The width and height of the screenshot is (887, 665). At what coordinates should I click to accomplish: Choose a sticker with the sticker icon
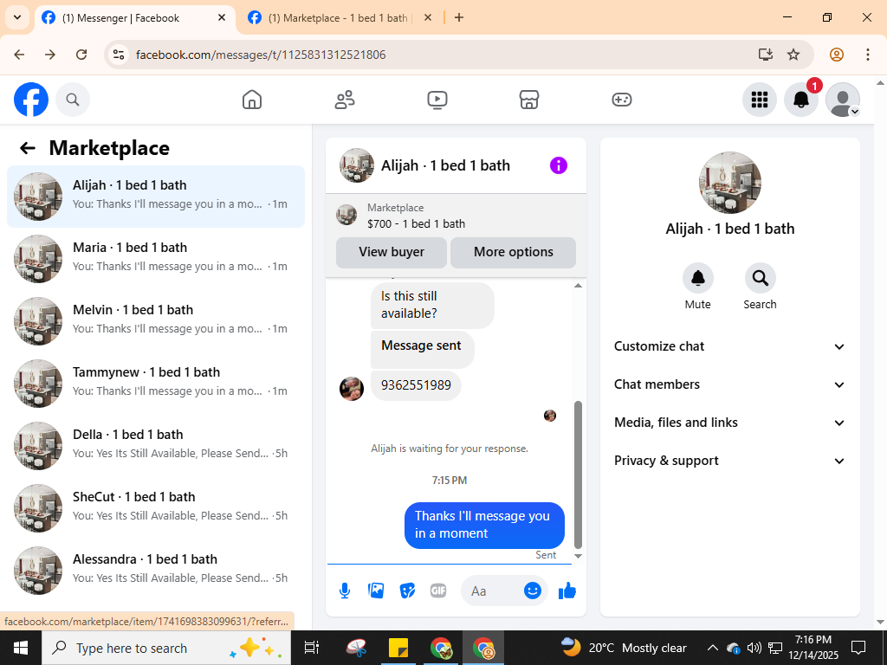407,591
